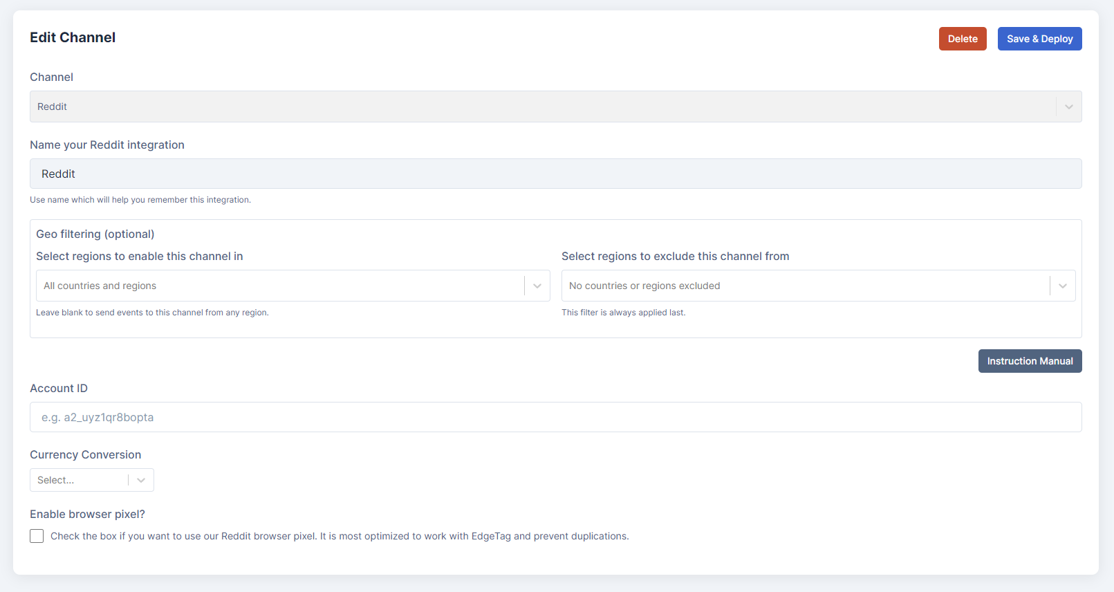Click the red Delete button
This screenshot has height=592, width=1114.
pos(962,39)
